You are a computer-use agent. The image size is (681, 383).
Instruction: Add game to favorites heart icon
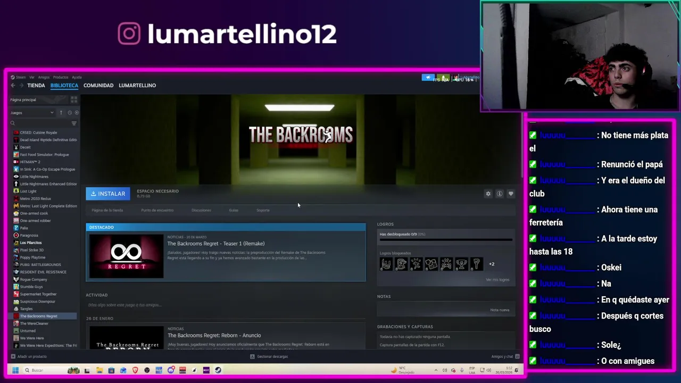tap(511, 194)
